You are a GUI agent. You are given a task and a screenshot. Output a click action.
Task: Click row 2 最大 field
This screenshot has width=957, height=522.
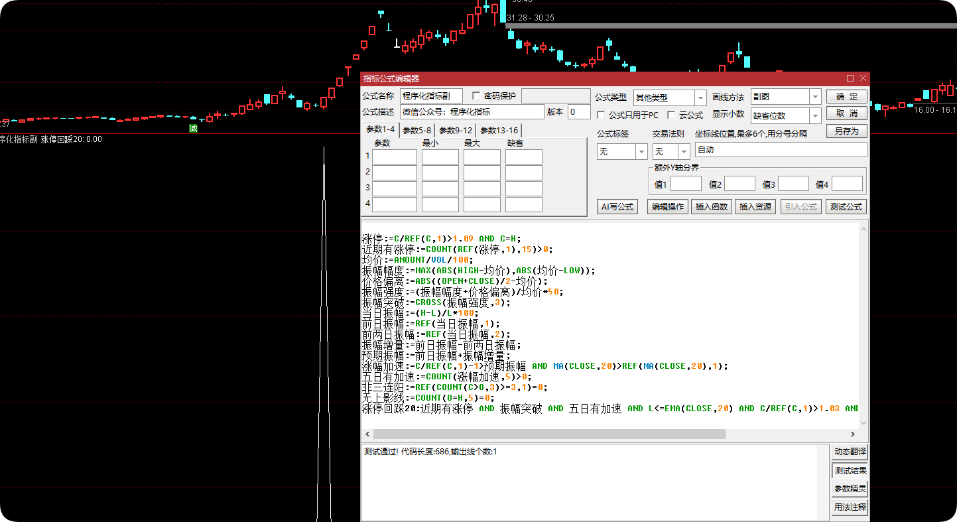point(482,172)
